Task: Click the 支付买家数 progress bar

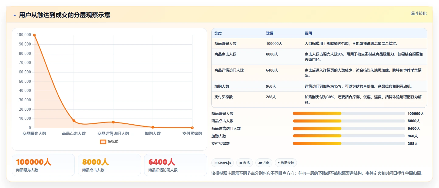Action: (x=349, y=143)
